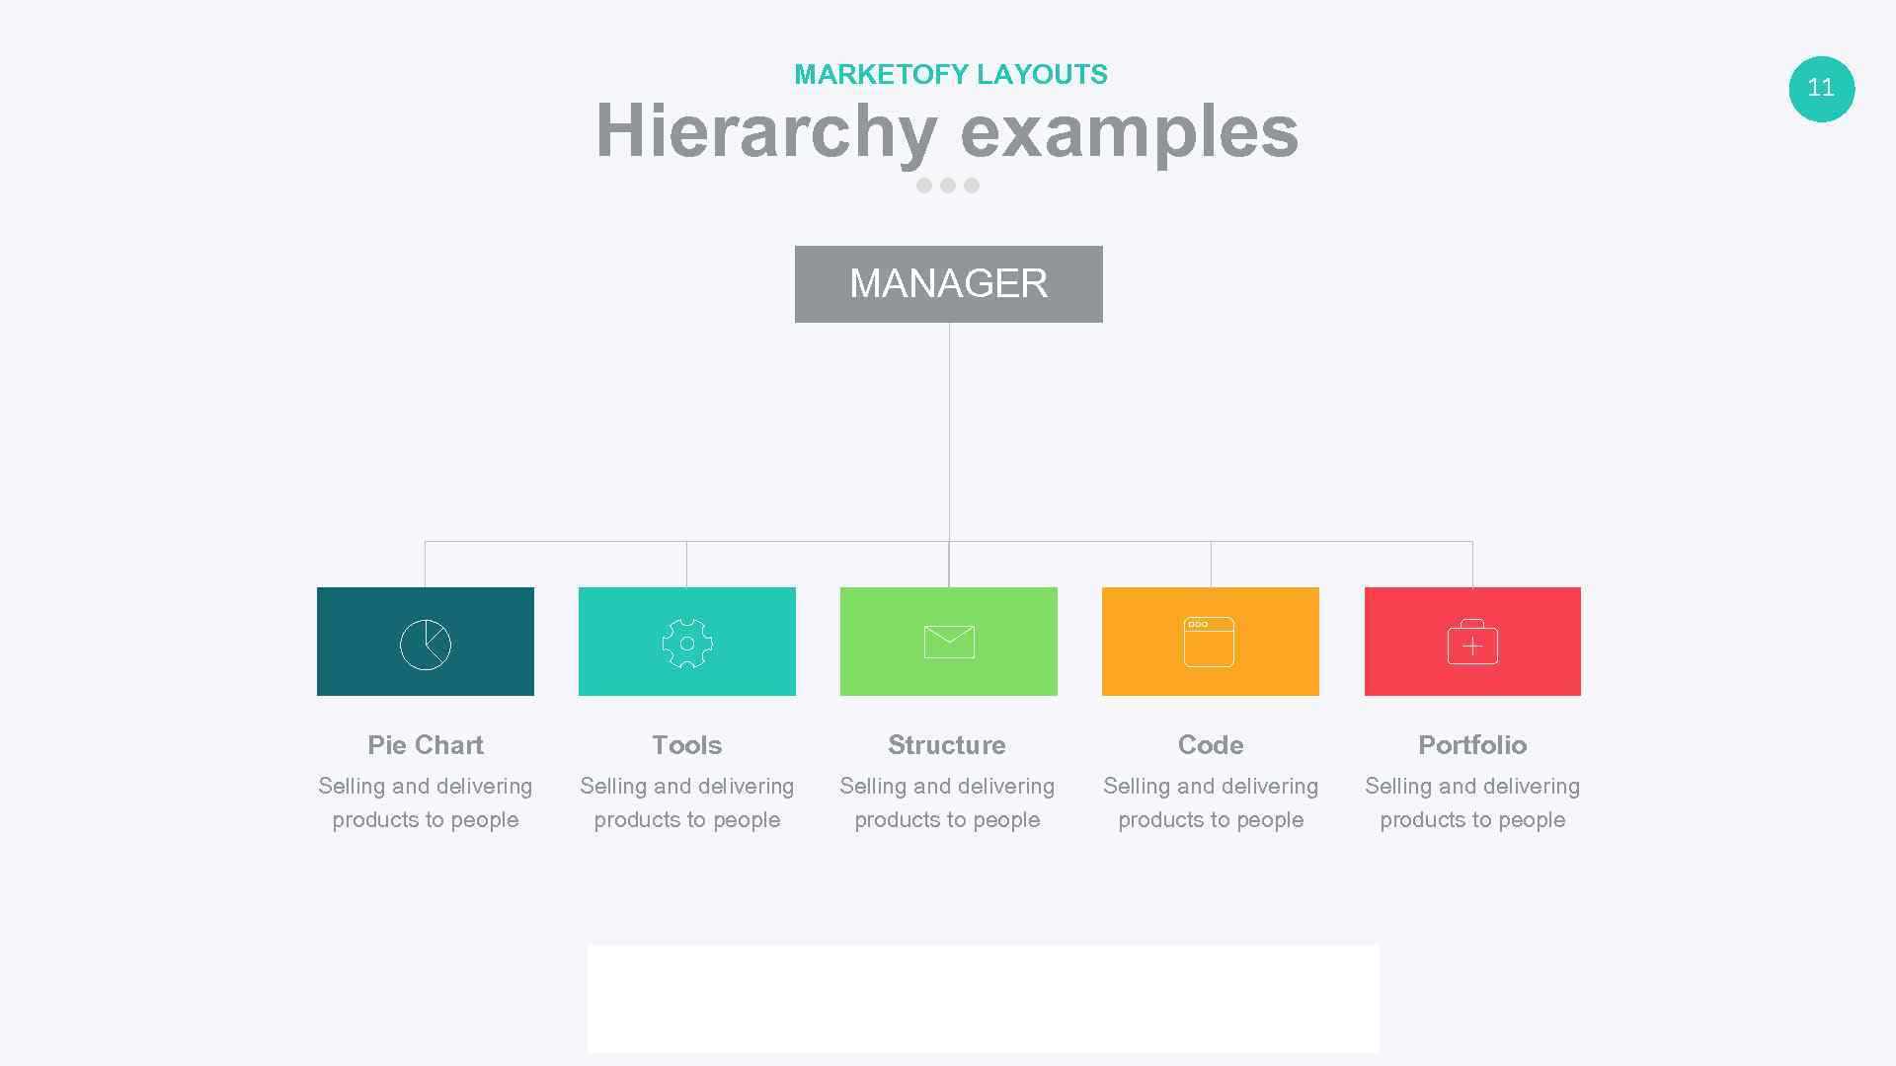1896x1066 pixels.
Task: Select the gear icon above Tools
Action: (687, 644)
